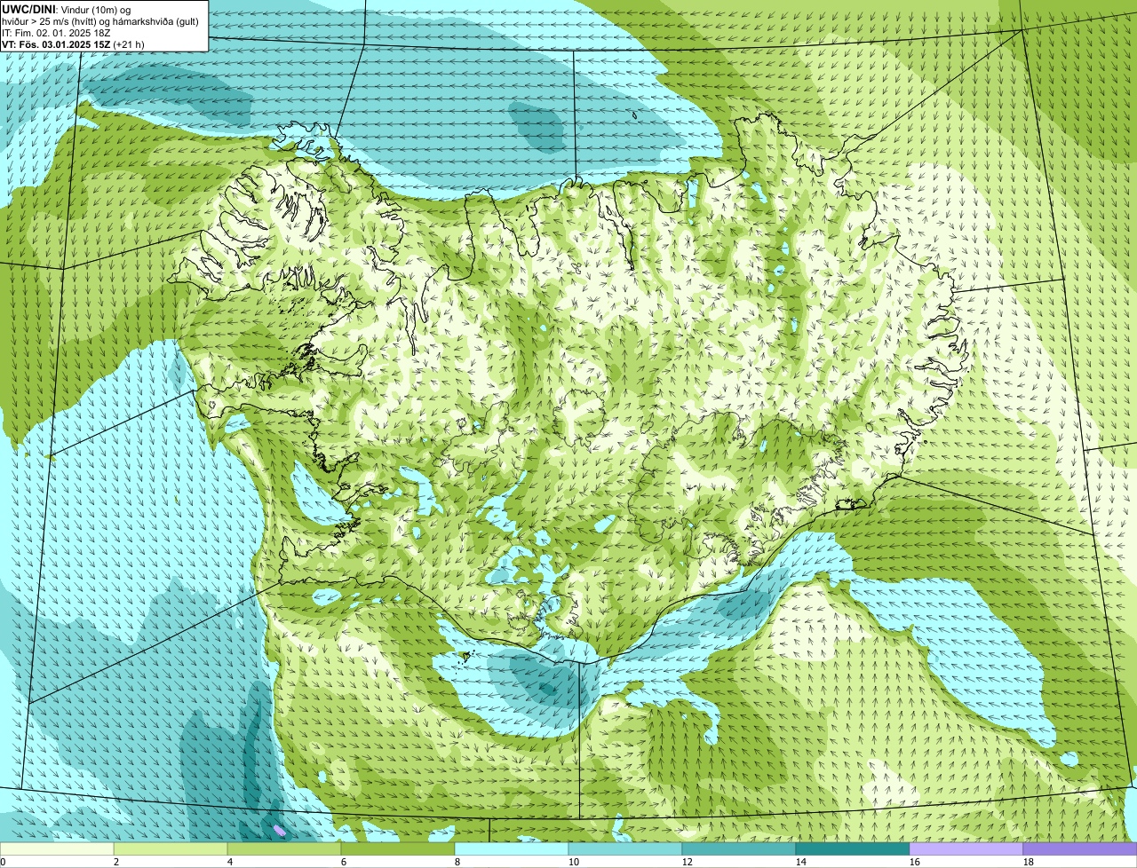Click the light green 4–6 m/s legend swatch
The height and width of the screenshot is (868, 1137).
click(284, 849)
